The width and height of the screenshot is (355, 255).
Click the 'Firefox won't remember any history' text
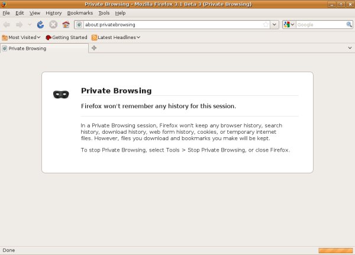point(159,106)
